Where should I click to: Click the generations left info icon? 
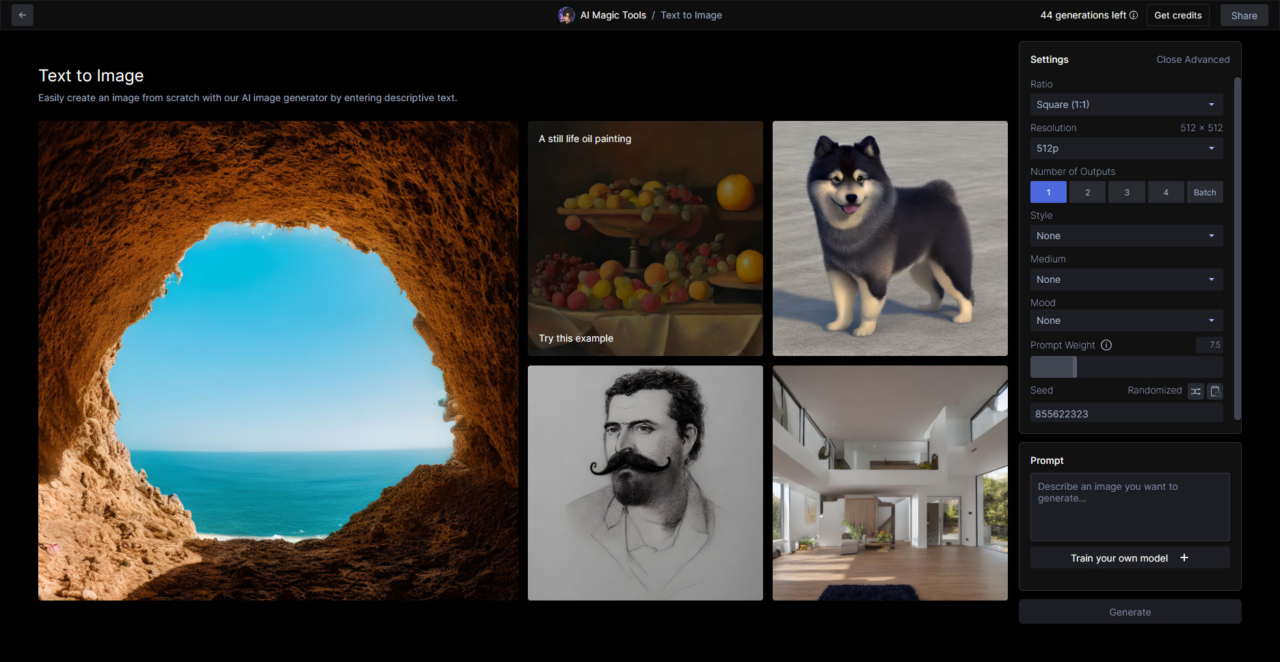pyautogui.click(x=1134, y=15)
